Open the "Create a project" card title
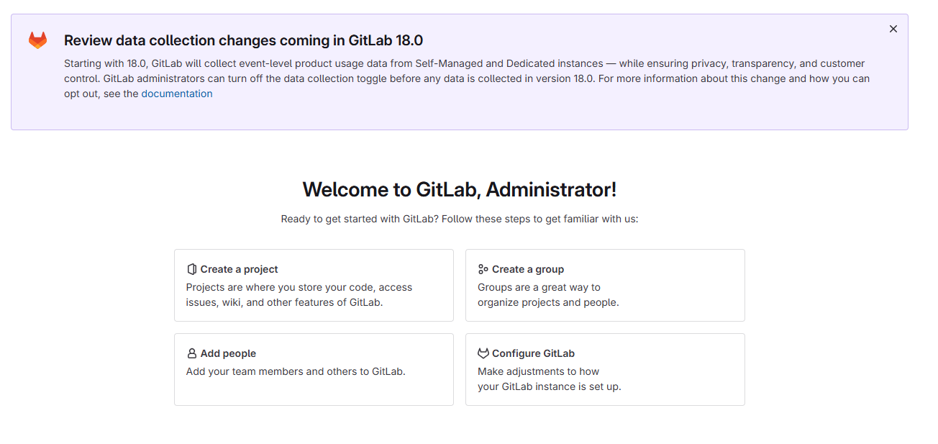The image size is (938, 444). 239,269
